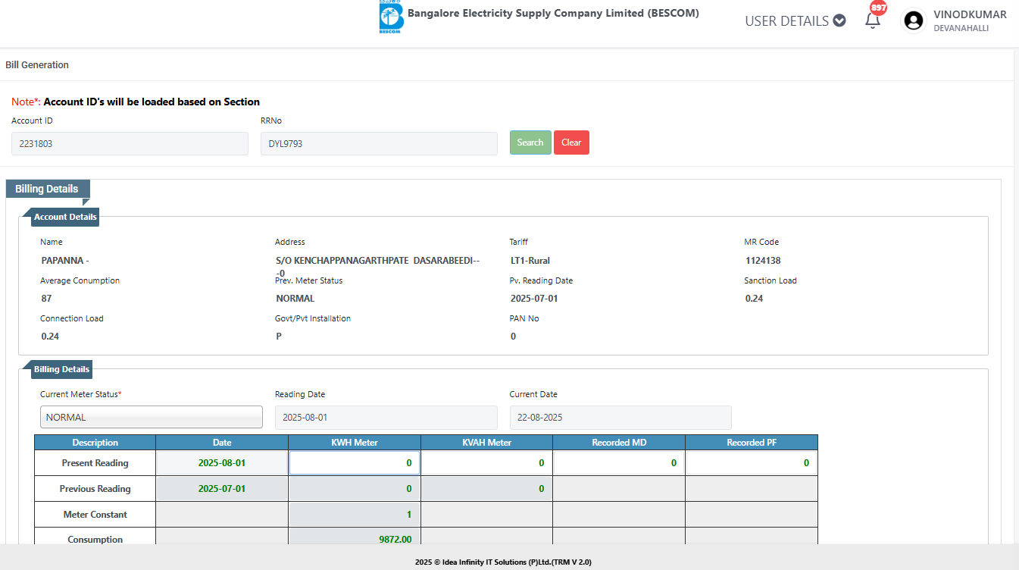Click the user profile avatar icon

(914, 20)
